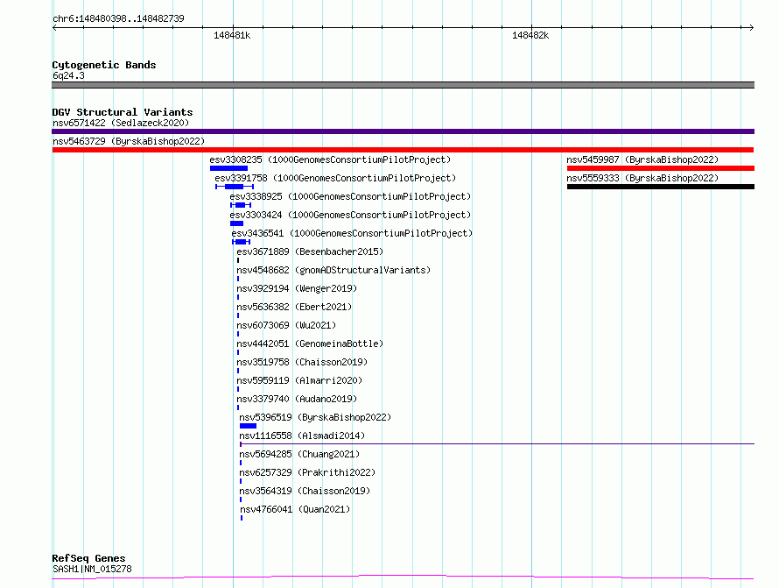Click the Cytogenetic Bands track title

104,65
